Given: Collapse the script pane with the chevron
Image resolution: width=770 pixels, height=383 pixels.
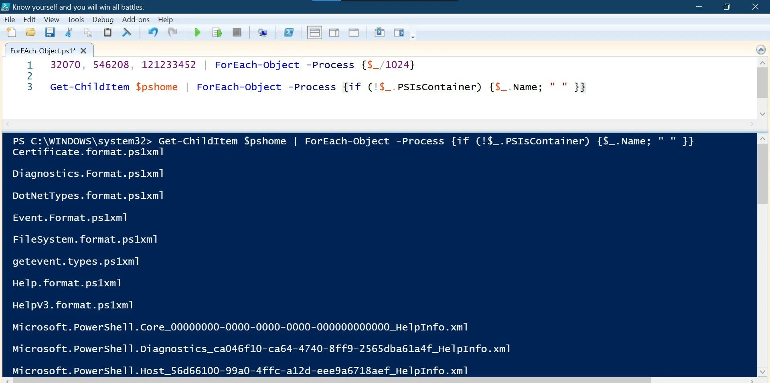Looking at the screenshot, I should click(761, 50).
